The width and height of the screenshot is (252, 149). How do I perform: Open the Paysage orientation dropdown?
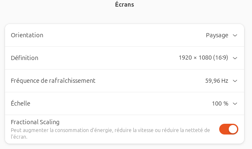pyautogui.click(x=222, y=35)
